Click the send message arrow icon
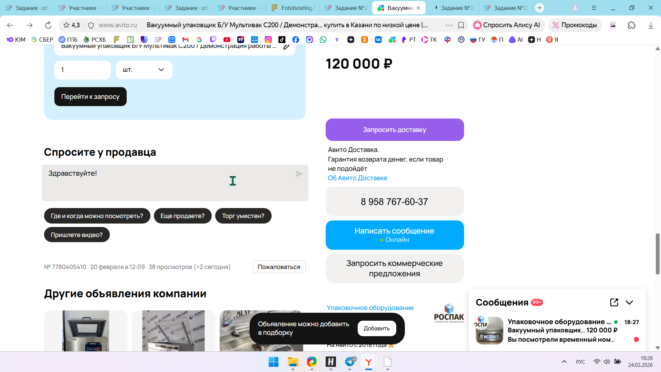The height and width of the screenshot is (372, 661). coord(299,174)
